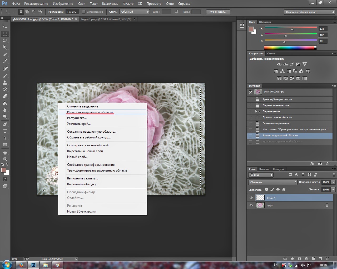Select the Zoom tool in the toolbox
Screen dimensions: 337x269
point(5,159)
